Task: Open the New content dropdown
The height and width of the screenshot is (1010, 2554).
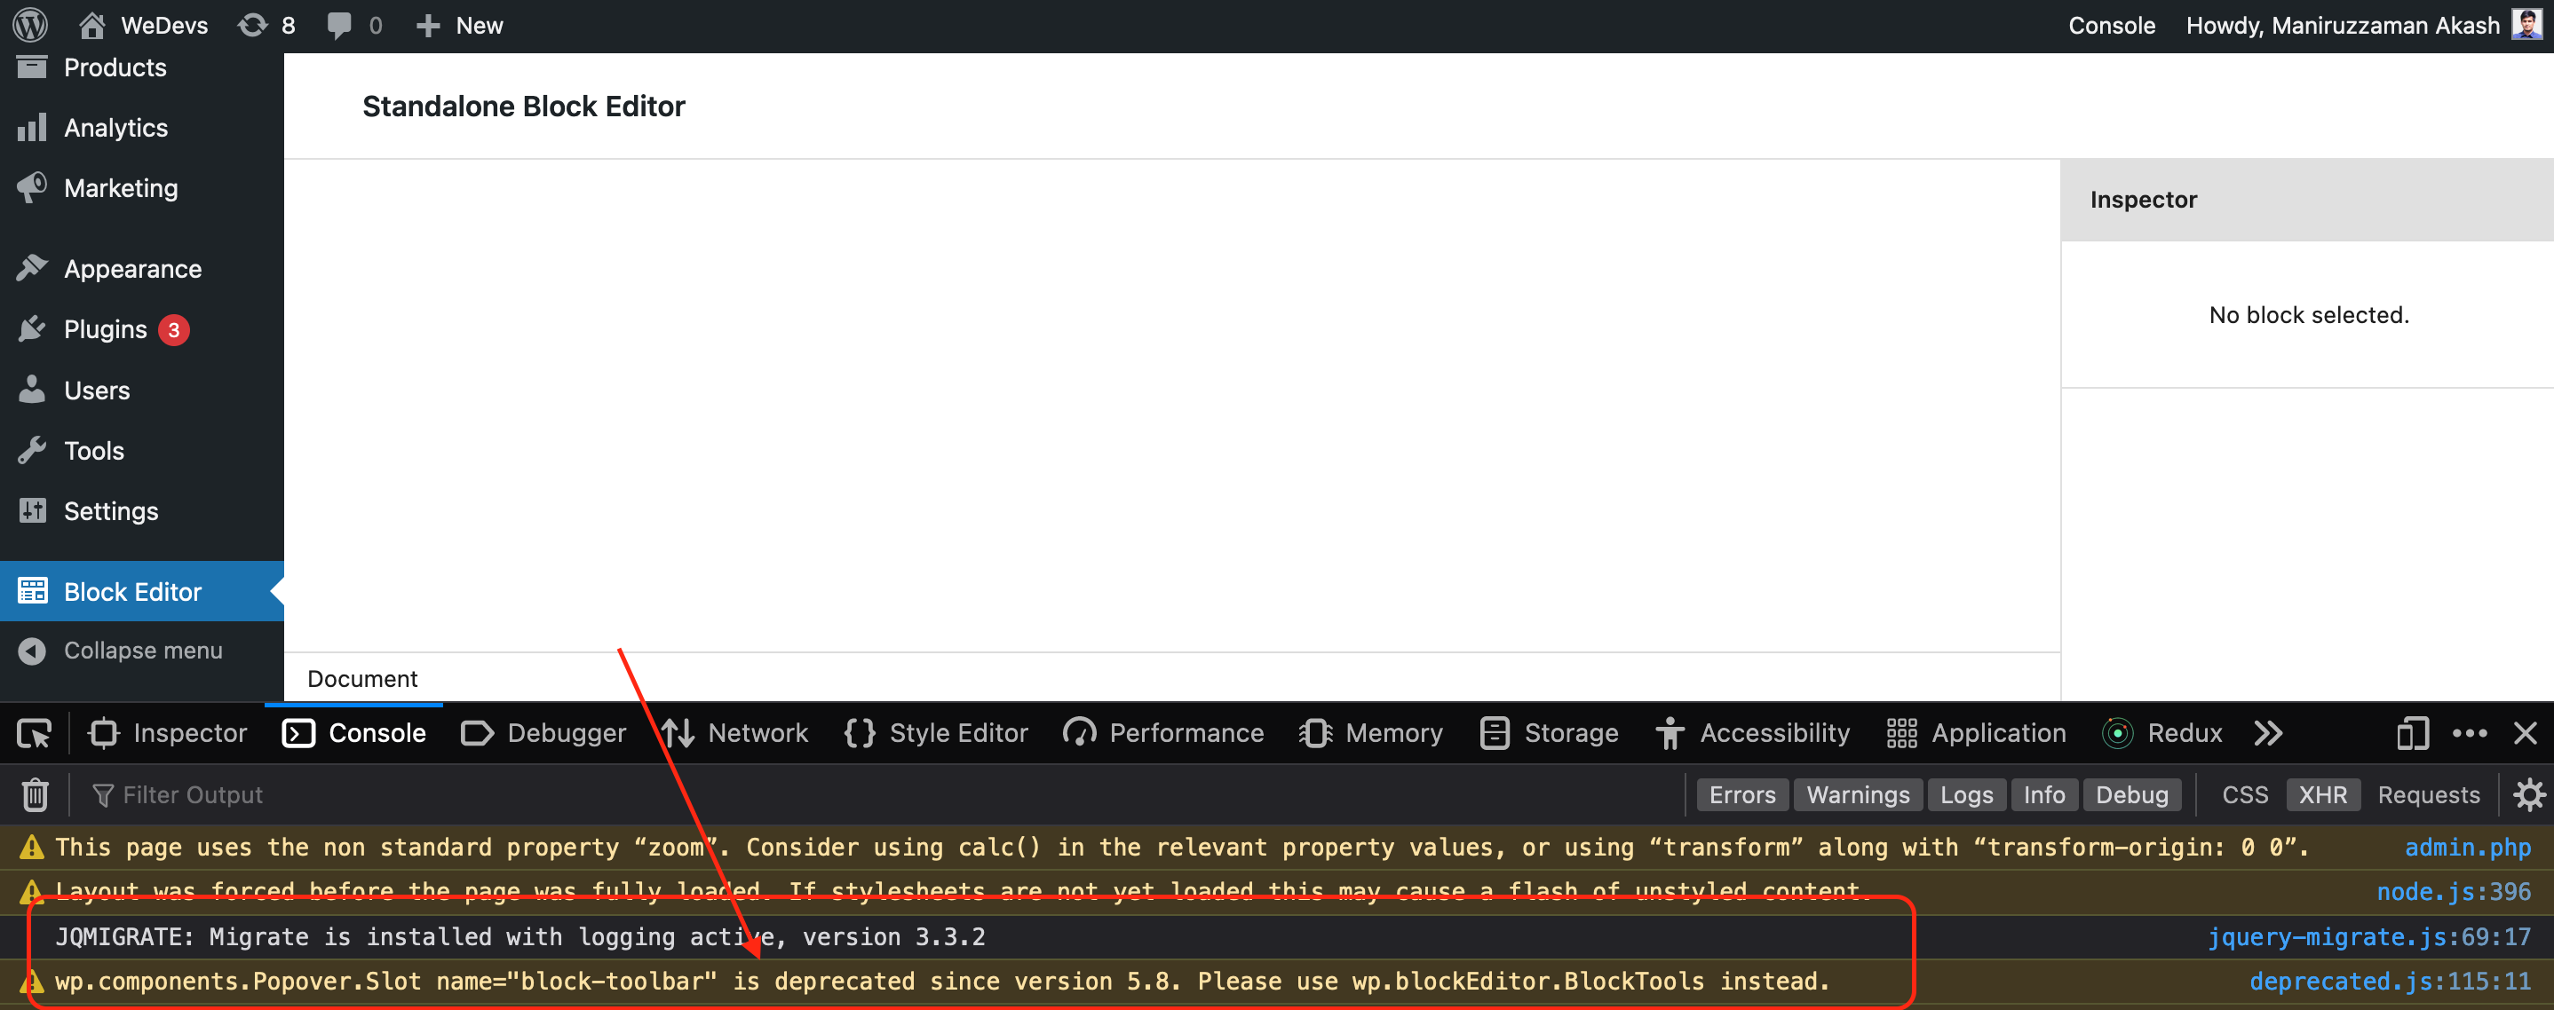Action: (x=458, y=25)
